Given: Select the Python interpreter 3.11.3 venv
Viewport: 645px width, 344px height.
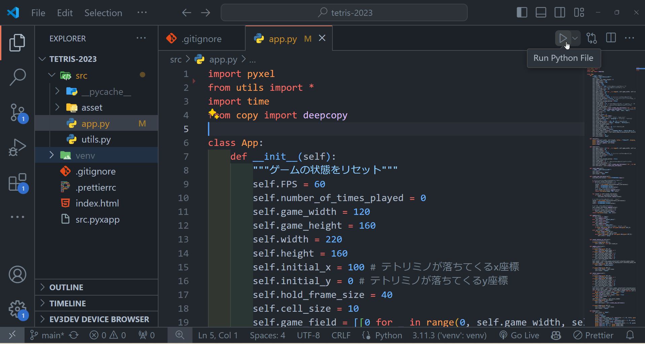Looking at the screenshot, I should [450, 335].
